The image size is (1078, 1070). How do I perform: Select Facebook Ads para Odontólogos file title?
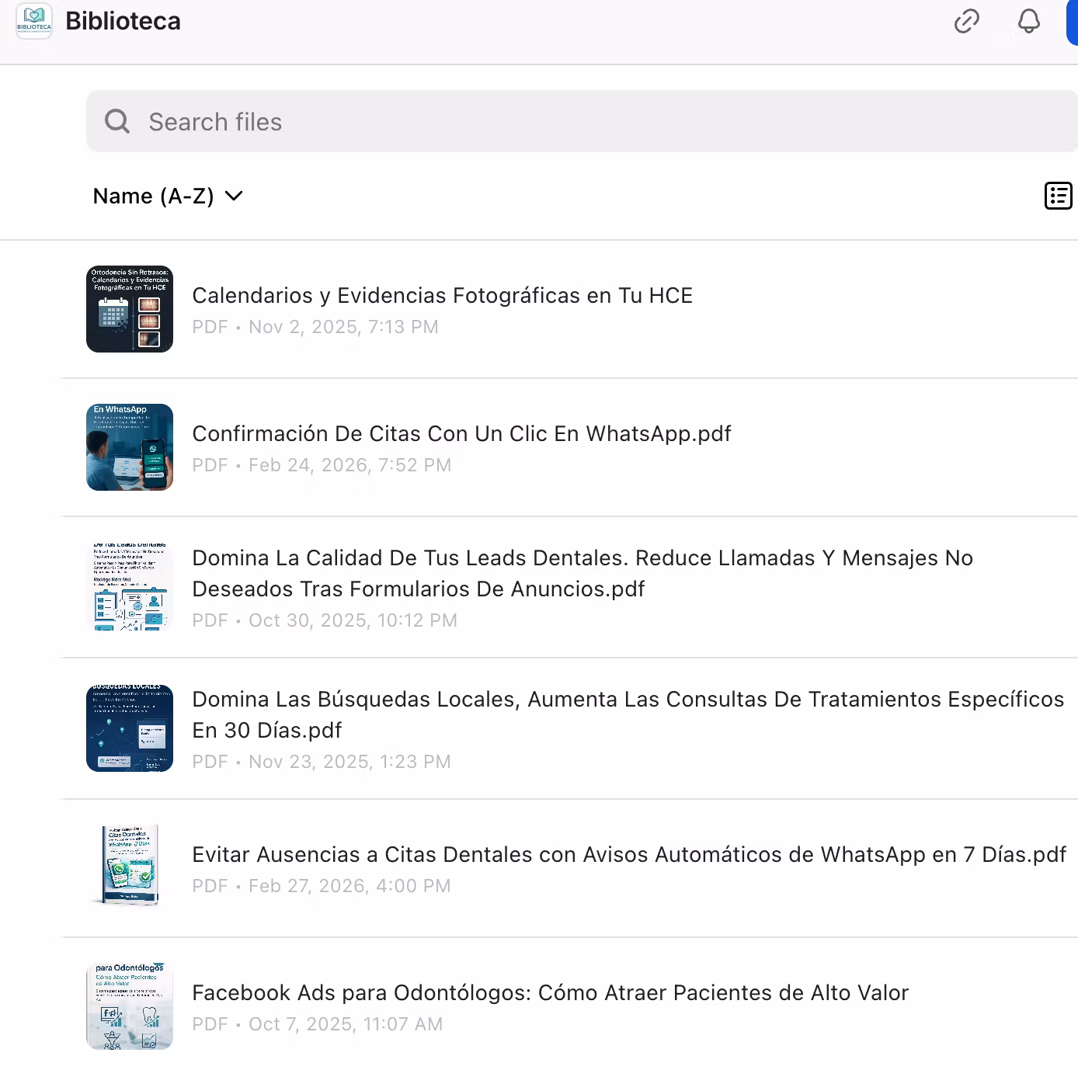click(550, 993)
